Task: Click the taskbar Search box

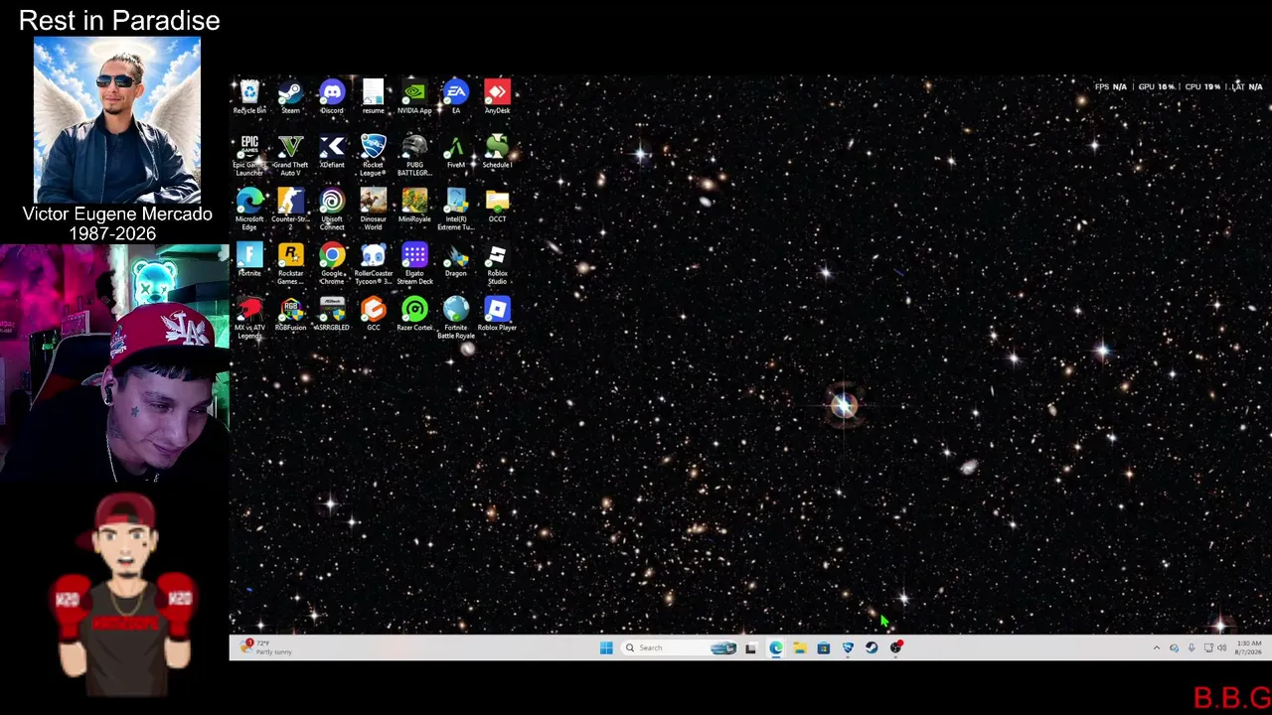Action: 680,648
